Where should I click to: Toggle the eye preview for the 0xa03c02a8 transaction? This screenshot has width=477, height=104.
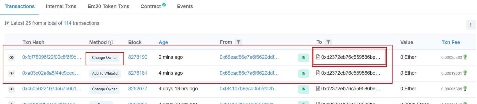12,73
